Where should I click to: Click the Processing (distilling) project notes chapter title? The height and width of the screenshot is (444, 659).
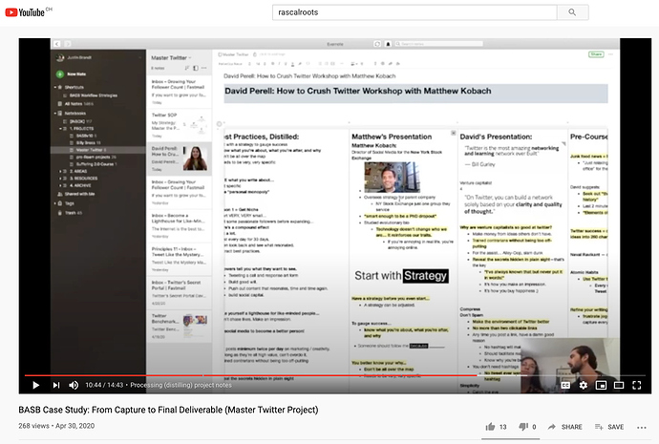pos(181,385)
